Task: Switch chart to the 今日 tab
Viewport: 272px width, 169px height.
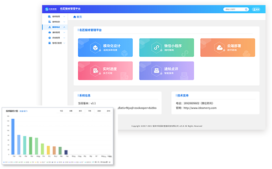Action: click(62, 111)
